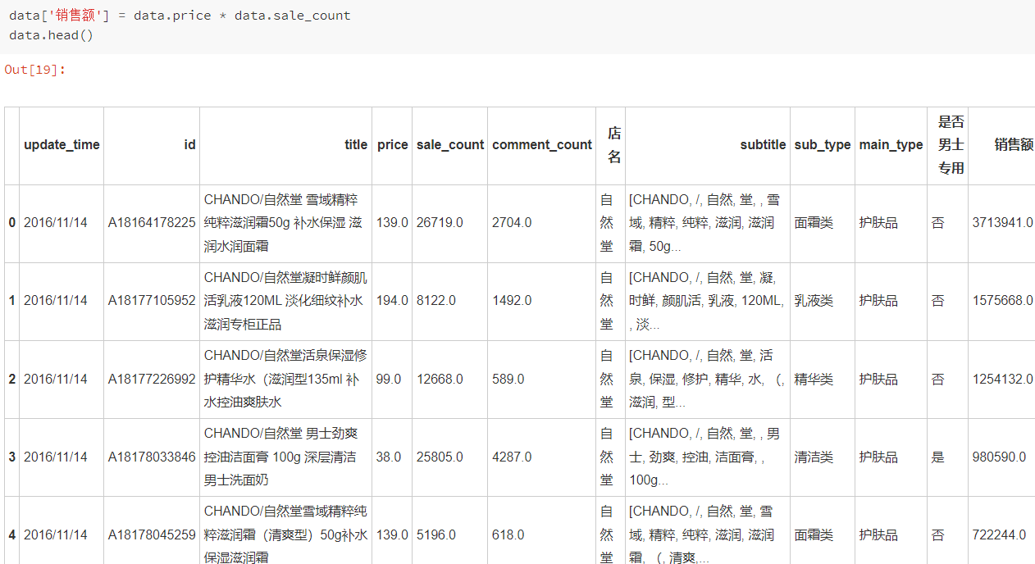Click the sub_type column header
The height and width of the screenshot is (564, 1035).
tap(823, 145)
